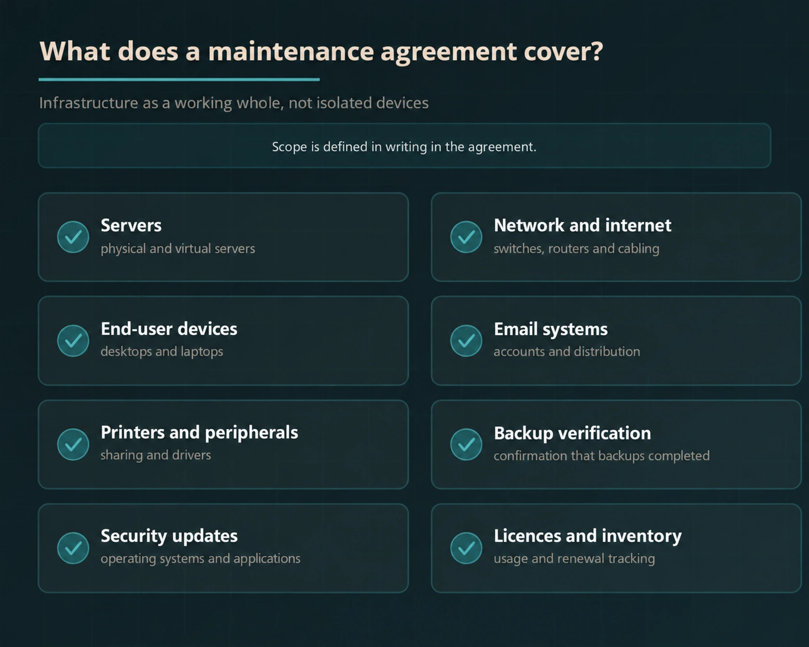The width and height of the screenshot is (809, 647).
Task: Click 'switches, routers and cabling' text
Action: point(576,249)
